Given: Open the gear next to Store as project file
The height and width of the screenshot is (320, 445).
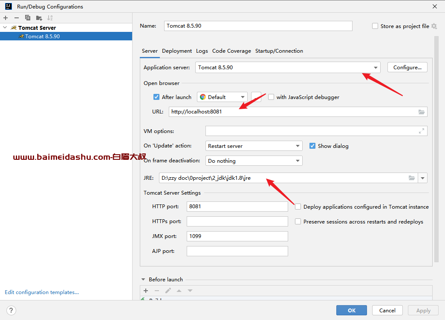Looking at the screenshot, I should click(434, 26).
